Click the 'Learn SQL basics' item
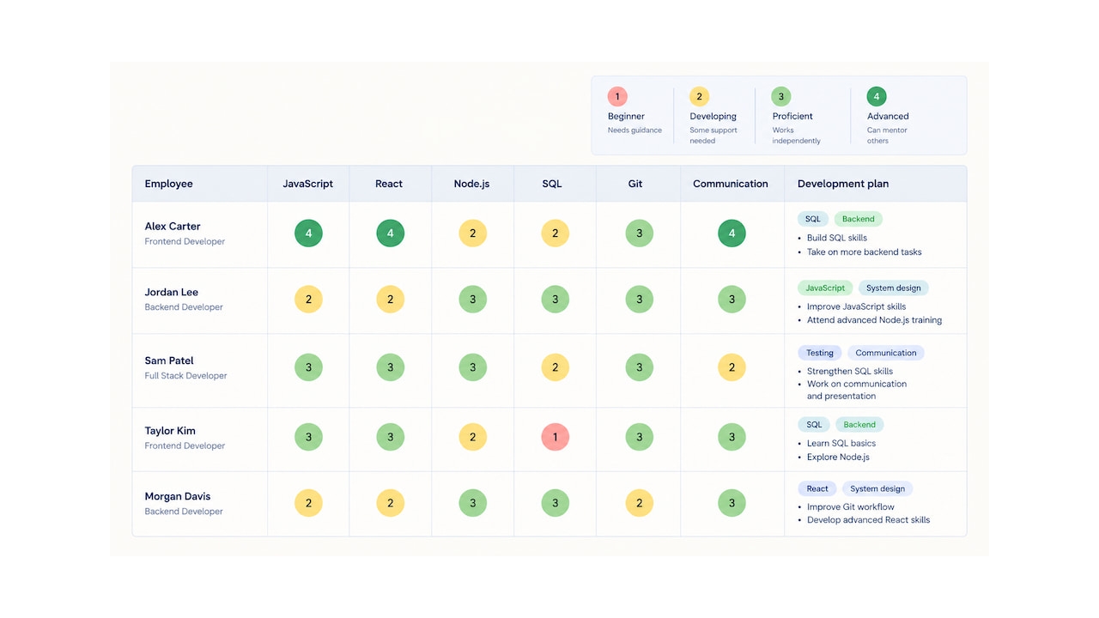This screenshot has width=1099, height=618. 841,444
